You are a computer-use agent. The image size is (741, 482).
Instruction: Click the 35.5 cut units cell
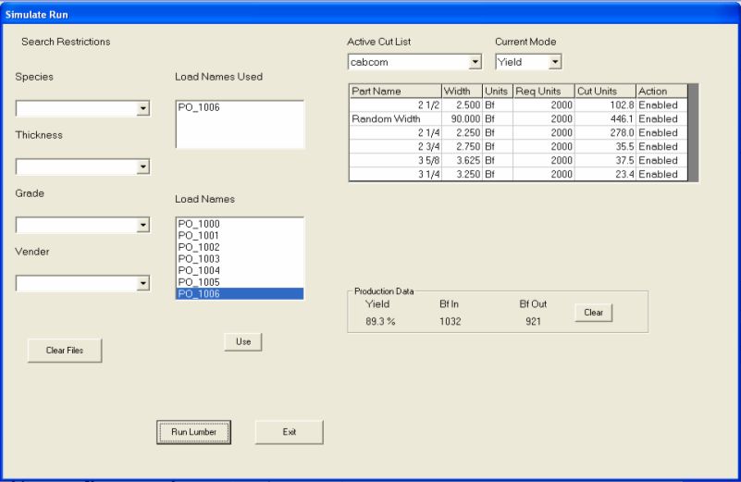(x=605, y=146)
